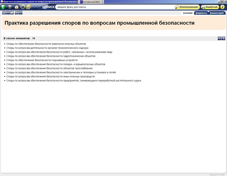Click the save diskette icon
Screen dimensions: 227x176
[x=4, y=13]
